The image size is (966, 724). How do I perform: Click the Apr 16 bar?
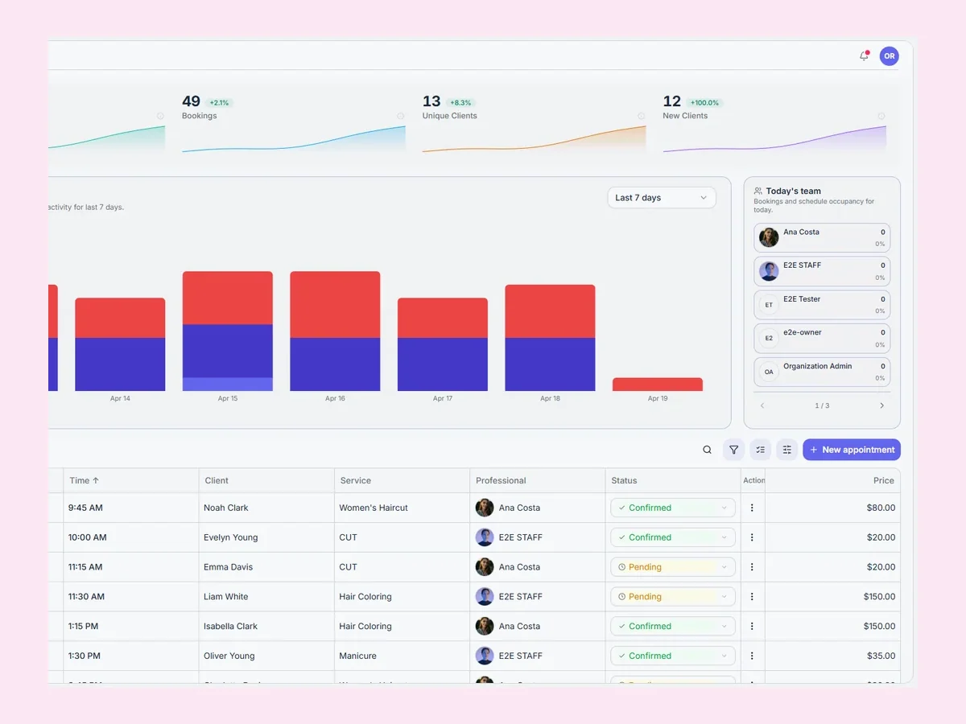click(x=335, y=331)
